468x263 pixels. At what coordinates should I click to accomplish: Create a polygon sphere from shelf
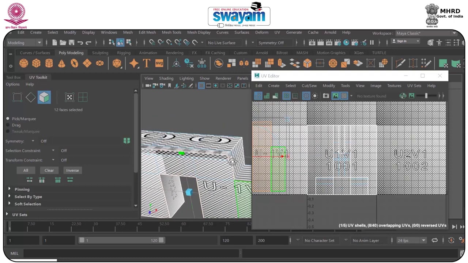pos(24,64)
